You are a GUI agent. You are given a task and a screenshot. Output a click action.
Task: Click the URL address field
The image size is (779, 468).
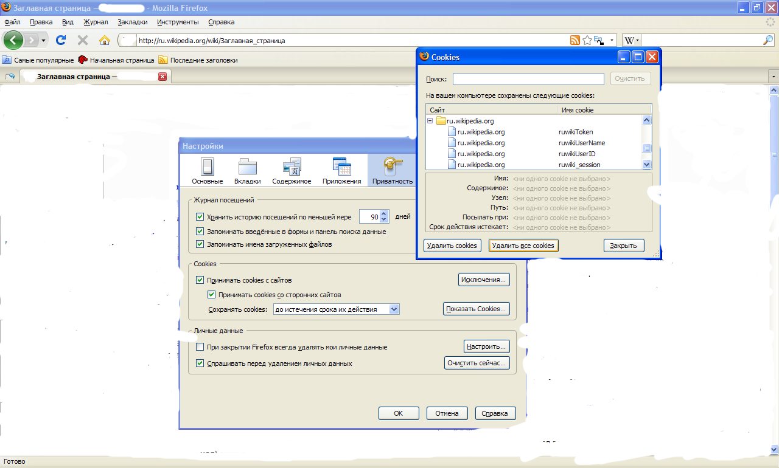pos(353,41)
